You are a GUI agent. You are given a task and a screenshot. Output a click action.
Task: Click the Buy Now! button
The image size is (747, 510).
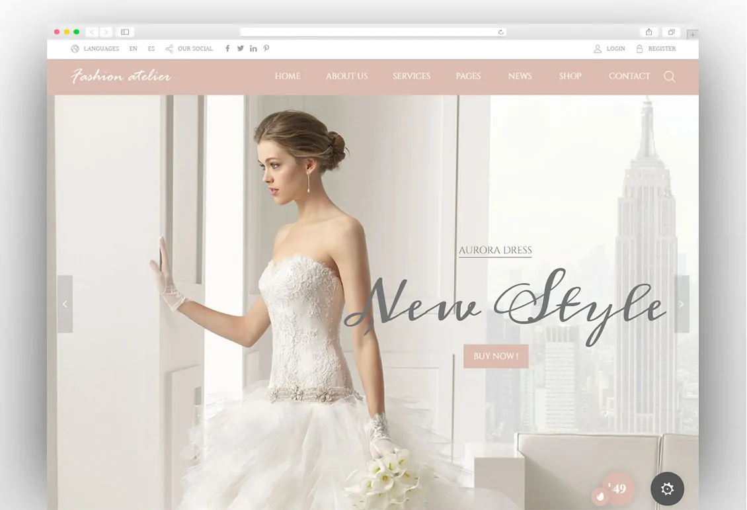coord(496,357)
